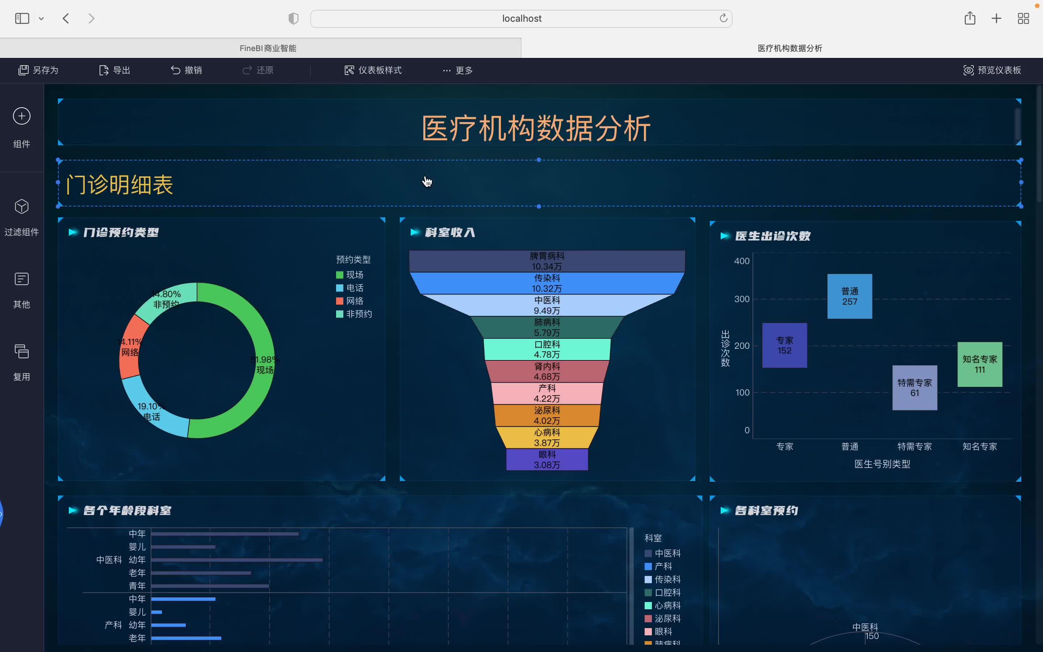The width and height of the screenshot is (1043, 652).
Task: Preview the dashboard
Action: [992, 70]
